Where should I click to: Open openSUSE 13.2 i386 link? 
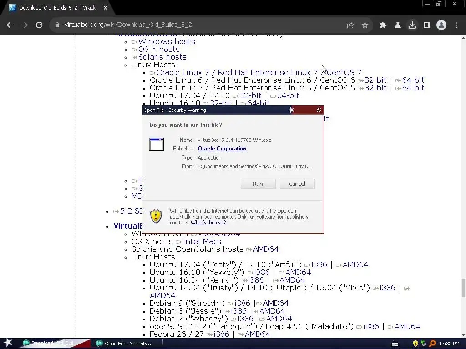pyautogui.click(x=371, y=326)
